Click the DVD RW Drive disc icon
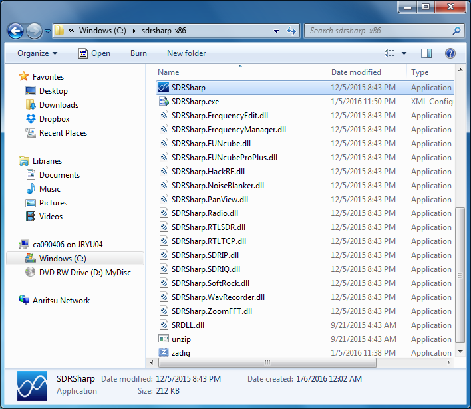This screenshot has height=409, width=471. (x=31, y=272)
